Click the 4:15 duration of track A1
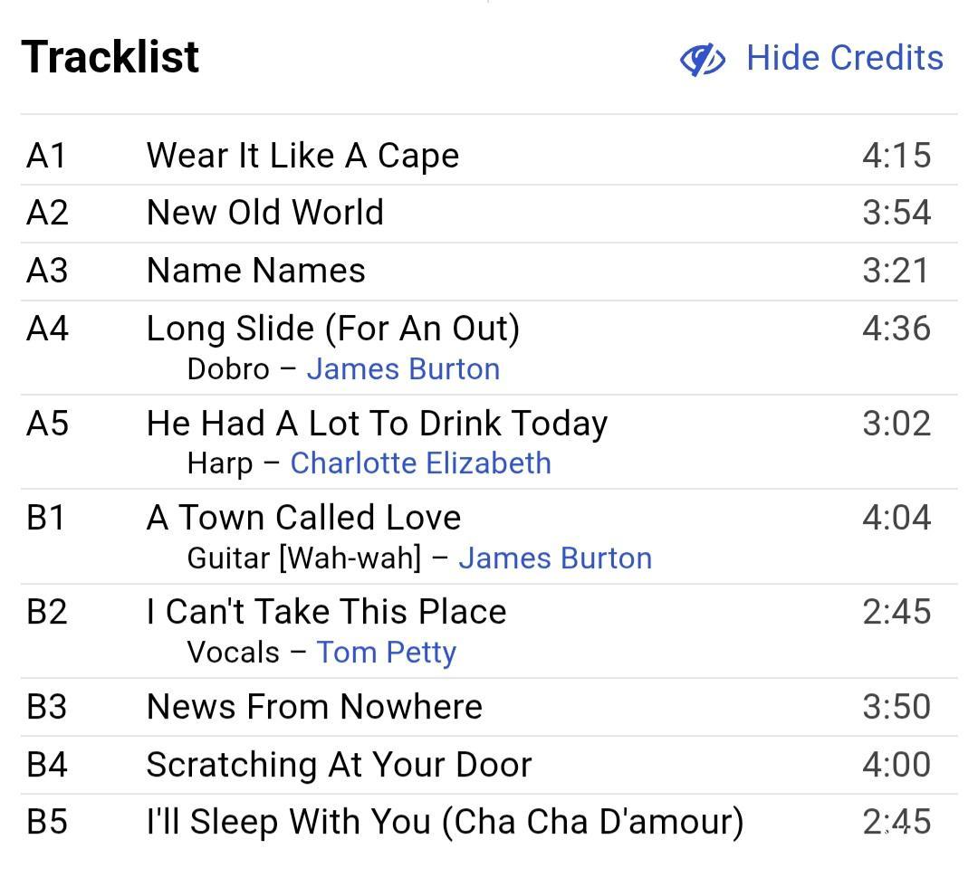This screenshot has width=978, height=877. coord(896,156)
